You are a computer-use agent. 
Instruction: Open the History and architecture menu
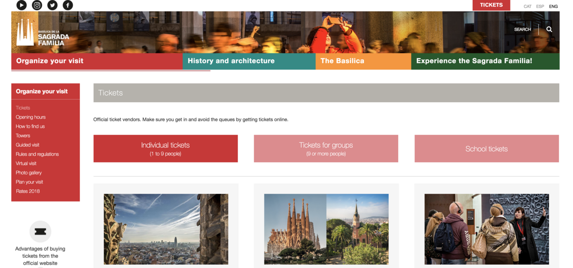[x=249, y=61]
